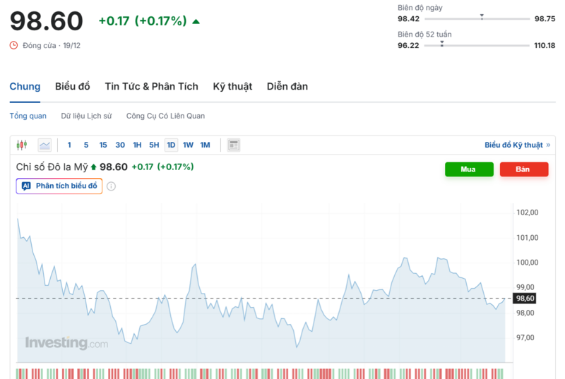The height and width of the screenshot is (379, 565).
Task: Click the green Mua button
Action: coord(469,169)
